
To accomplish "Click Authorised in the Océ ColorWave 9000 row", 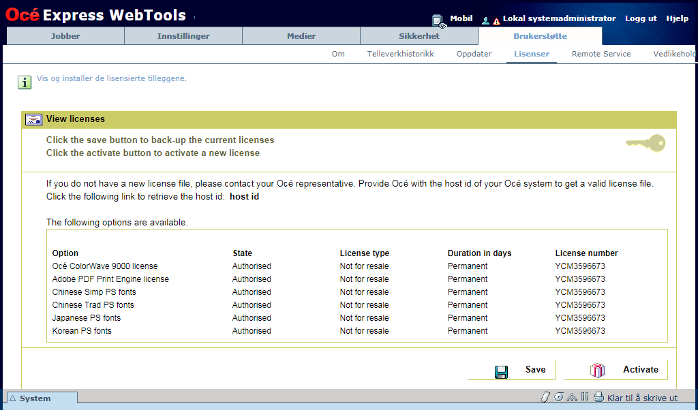I will (x=252, y=266).
